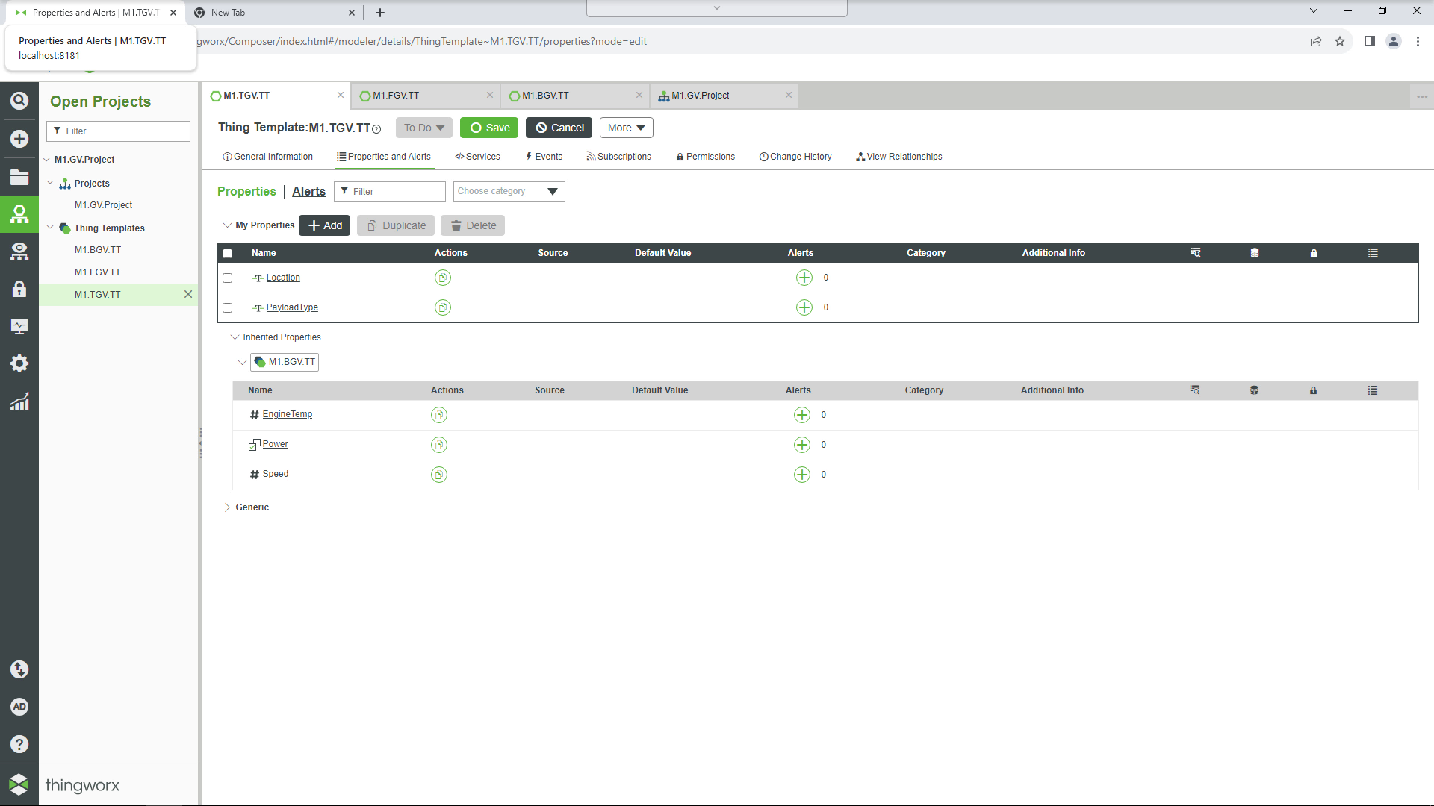Open the Settings gear in sidebar

tap(19, 363)
